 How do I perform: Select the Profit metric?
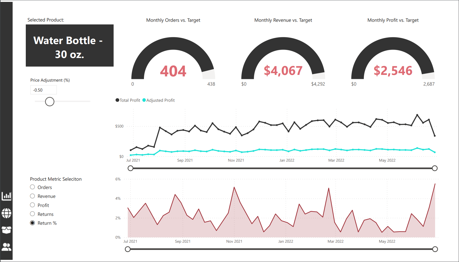point(32,205)
